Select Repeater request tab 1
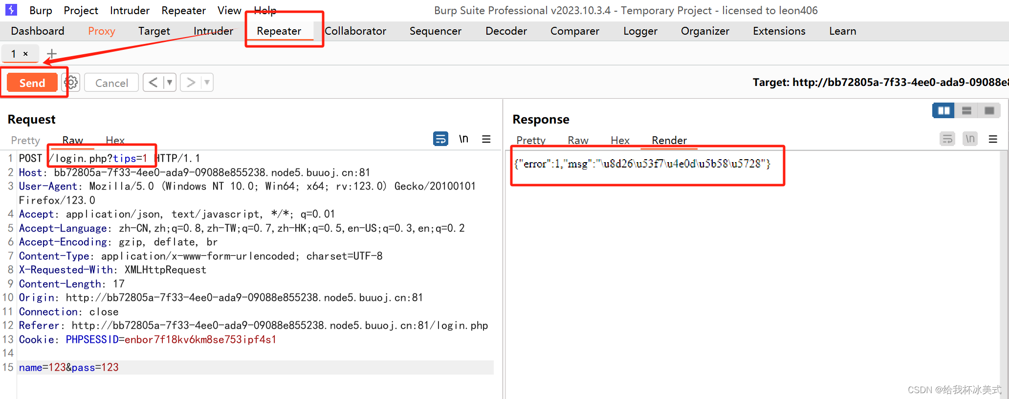The width and height of the screenshot is (1009, 399). [x=14, y=54]
